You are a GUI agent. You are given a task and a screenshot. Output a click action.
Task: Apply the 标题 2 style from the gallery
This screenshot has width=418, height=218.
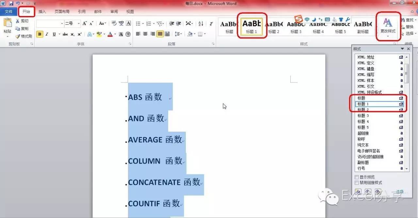coord(274,26)
